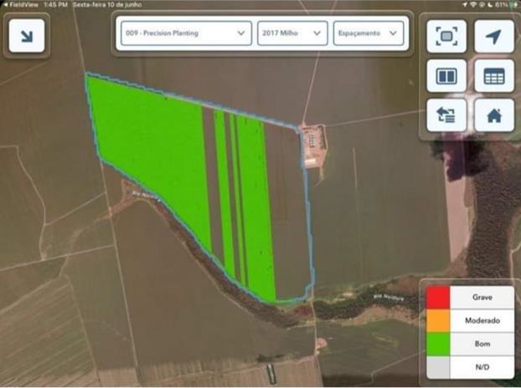The image size is (521, 388).
Task: Click the orange Moderado color swatch
Action: (x=438, y=320)
